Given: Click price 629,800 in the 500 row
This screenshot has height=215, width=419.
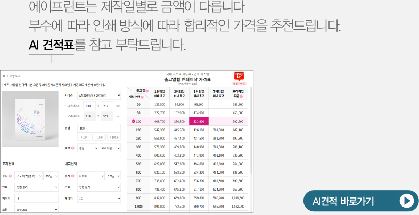Looking at the screenshot, I should click(x=160, y=164).
